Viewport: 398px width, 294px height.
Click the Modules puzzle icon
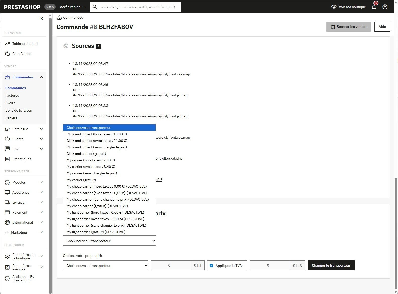coord(7,182)
